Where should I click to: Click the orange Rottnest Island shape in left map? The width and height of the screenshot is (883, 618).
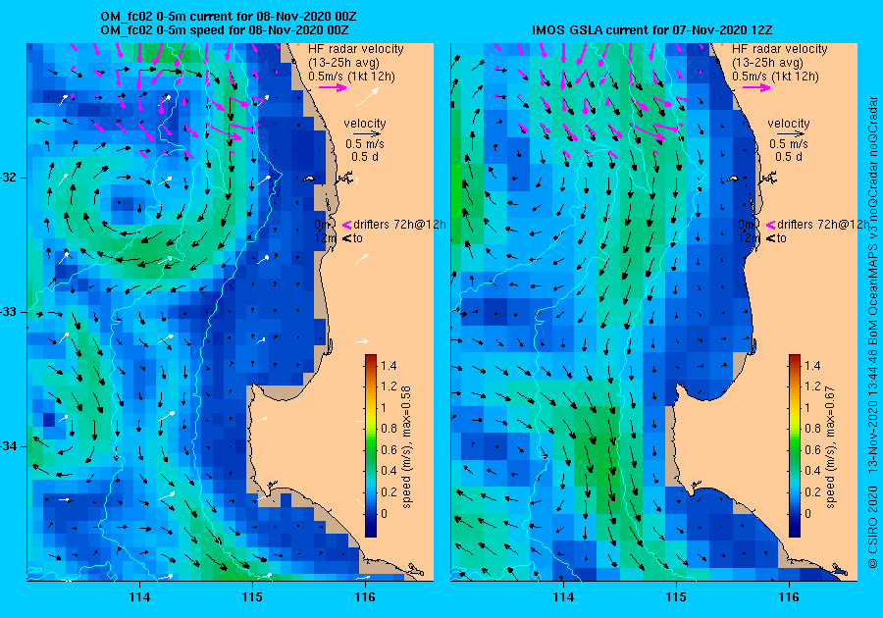tap(309, 179)
